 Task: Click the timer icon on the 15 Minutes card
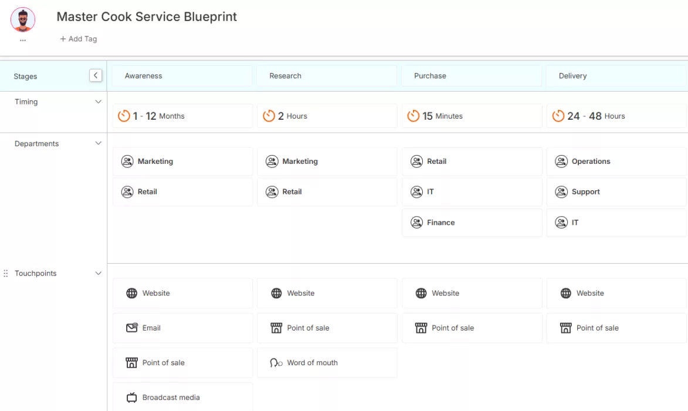coord(413,116)
